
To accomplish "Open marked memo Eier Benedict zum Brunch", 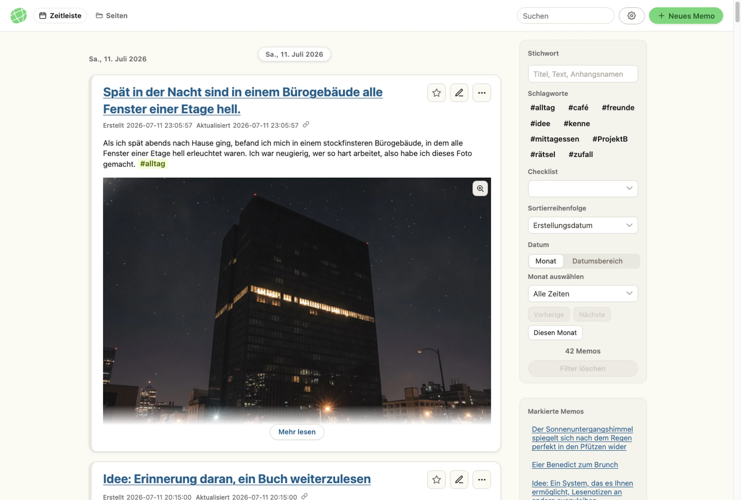I will (x=575, y=465).
